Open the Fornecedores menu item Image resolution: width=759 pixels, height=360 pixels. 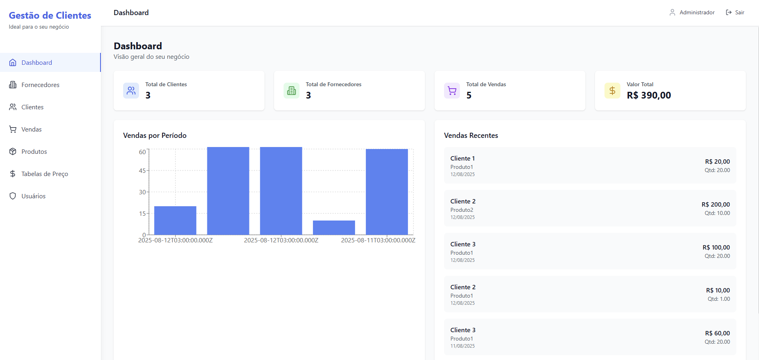tap(40, 85)
